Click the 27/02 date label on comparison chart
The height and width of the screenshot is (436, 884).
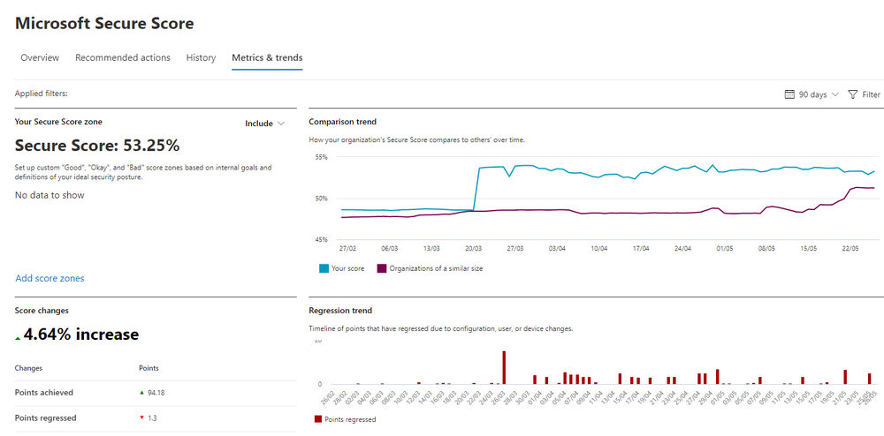coord(347,247)
